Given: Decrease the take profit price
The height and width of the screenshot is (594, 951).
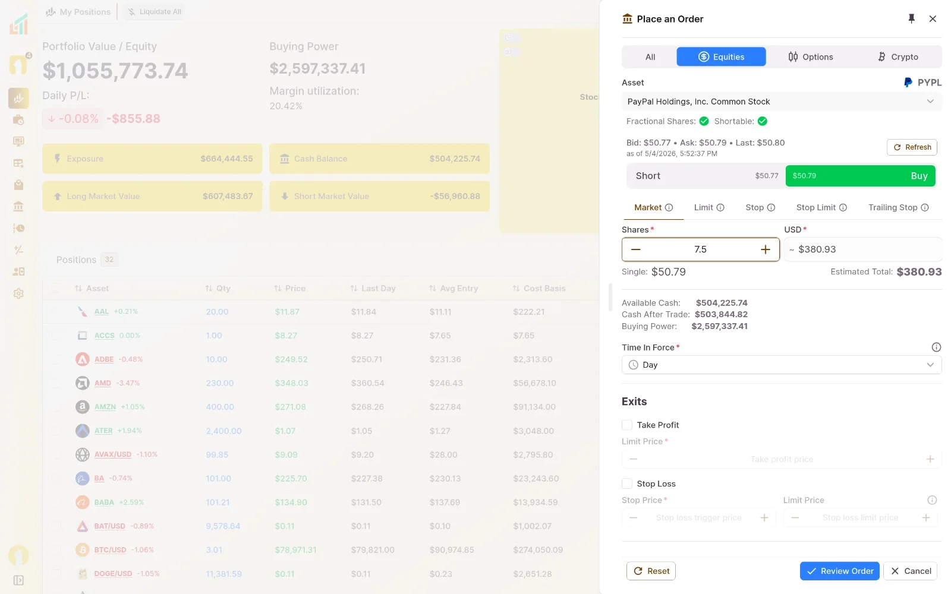Looking at the screenshot, I should click(x=634, y=459).
